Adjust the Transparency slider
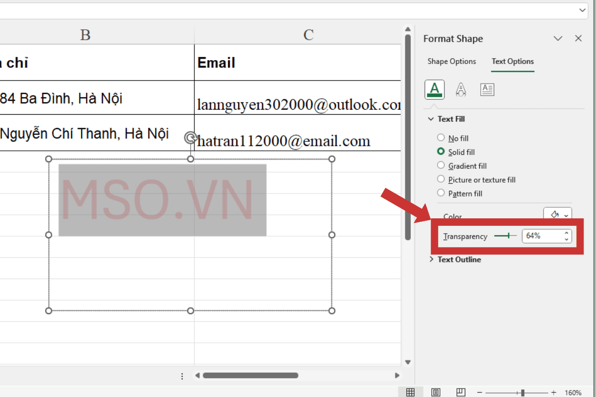 coord(510,236)
